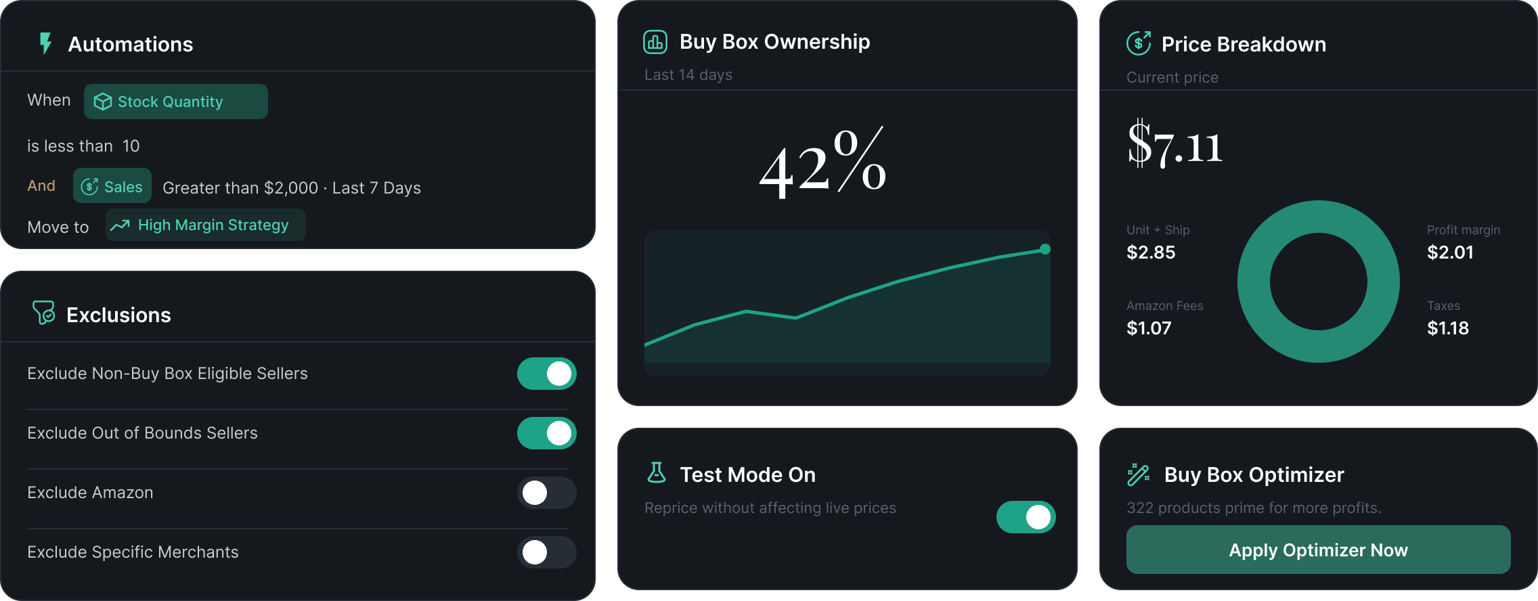Disable Exclude Non-Buy Box Eligible Sellers toggle

click(x=547, y=374)
